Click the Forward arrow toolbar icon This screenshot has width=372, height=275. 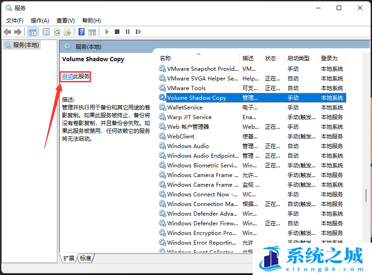18,32
